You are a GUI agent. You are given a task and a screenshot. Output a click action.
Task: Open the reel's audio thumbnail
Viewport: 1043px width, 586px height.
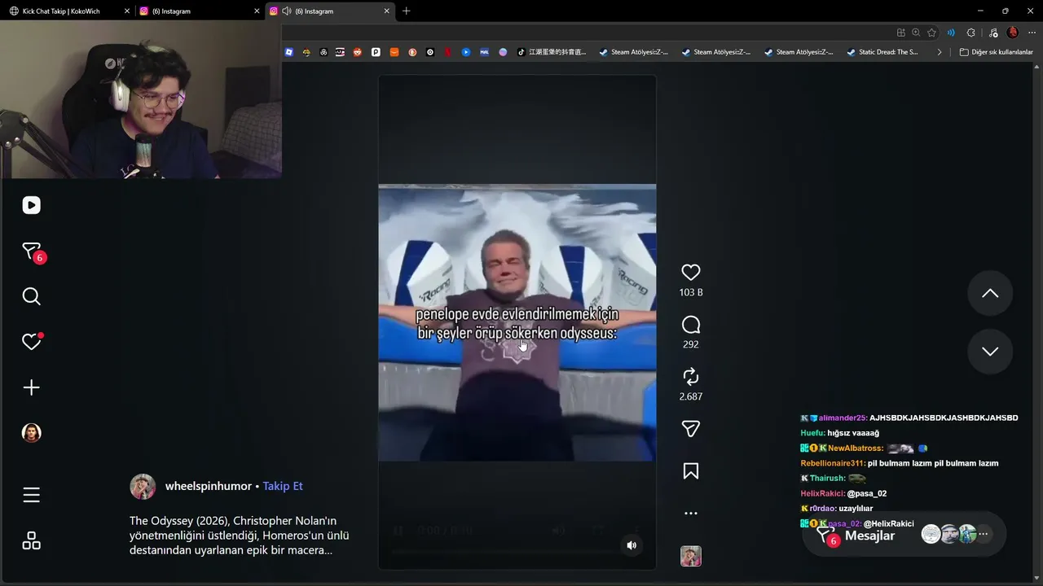point(691,556)
